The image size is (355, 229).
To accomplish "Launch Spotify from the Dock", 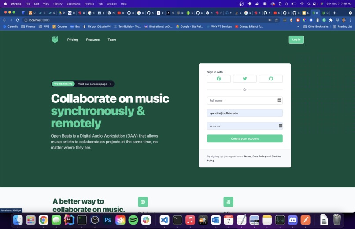I will point(133,220).
